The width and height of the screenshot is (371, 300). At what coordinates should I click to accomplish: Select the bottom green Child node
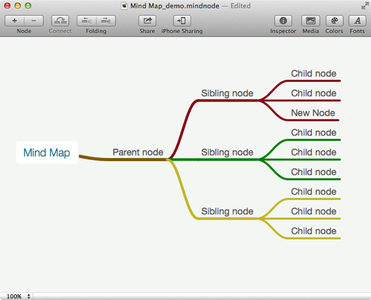[314, 172]
